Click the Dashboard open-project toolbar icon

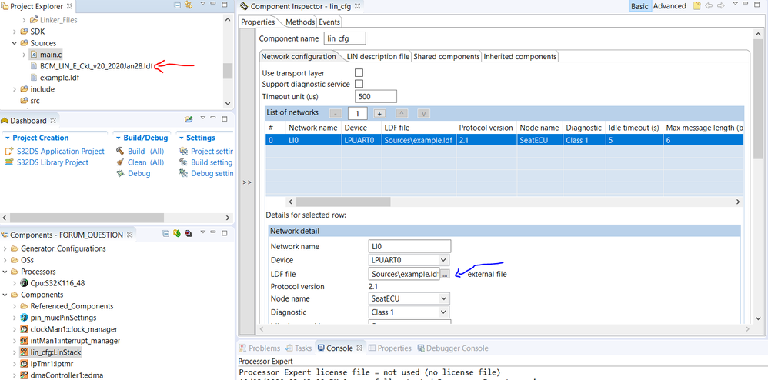coord(189,119)
